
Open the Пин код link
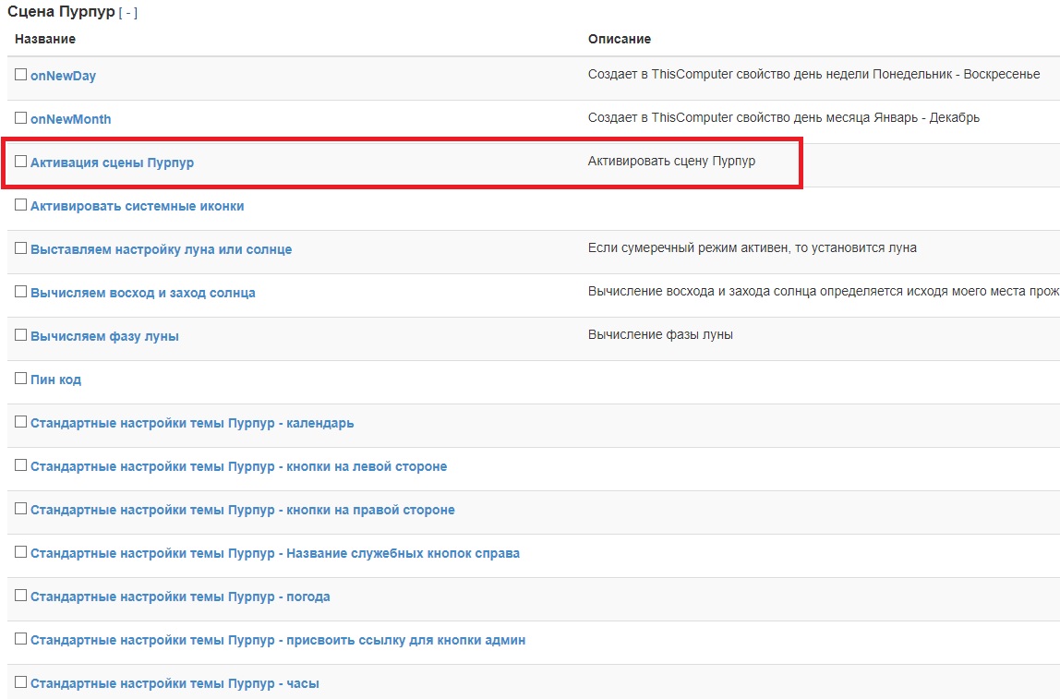pos(55,380)
